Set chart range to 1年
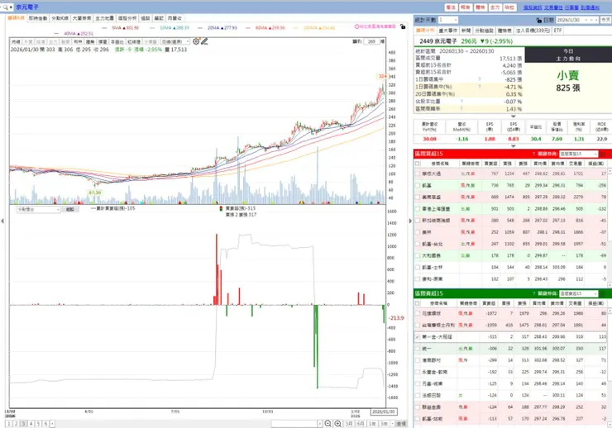The image size is (612, 428). 372,423
